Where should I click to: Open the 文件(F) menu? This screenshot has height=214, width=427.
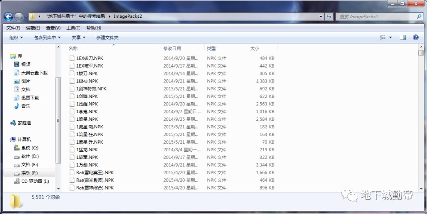click(13, 28)
